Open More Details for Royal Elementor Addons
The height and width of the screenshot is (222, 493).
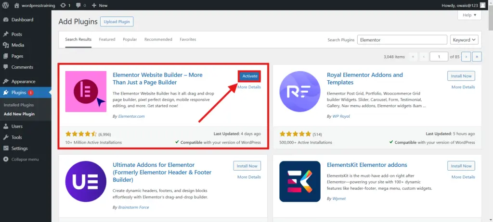pyautogui.click(x=463, y=87)
